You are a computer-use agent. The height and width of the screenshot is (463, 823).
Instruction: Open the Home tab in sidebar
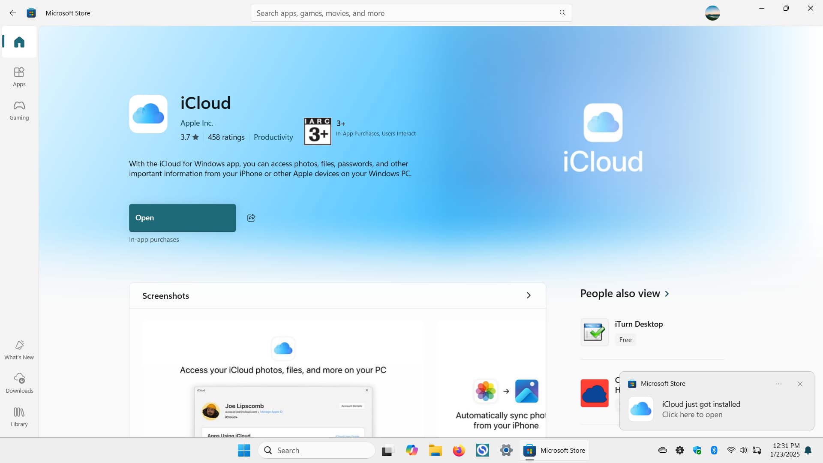pos(19,42)
